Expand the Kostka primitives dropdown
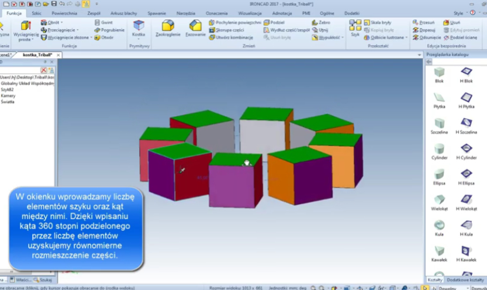487x290 pixels. click(x=139, y=39)
